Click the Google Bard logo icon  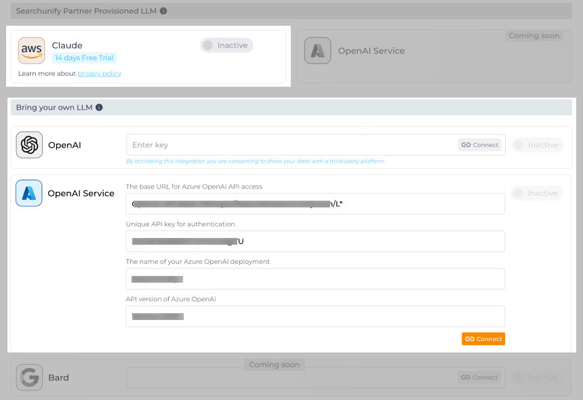coord(29,378)
